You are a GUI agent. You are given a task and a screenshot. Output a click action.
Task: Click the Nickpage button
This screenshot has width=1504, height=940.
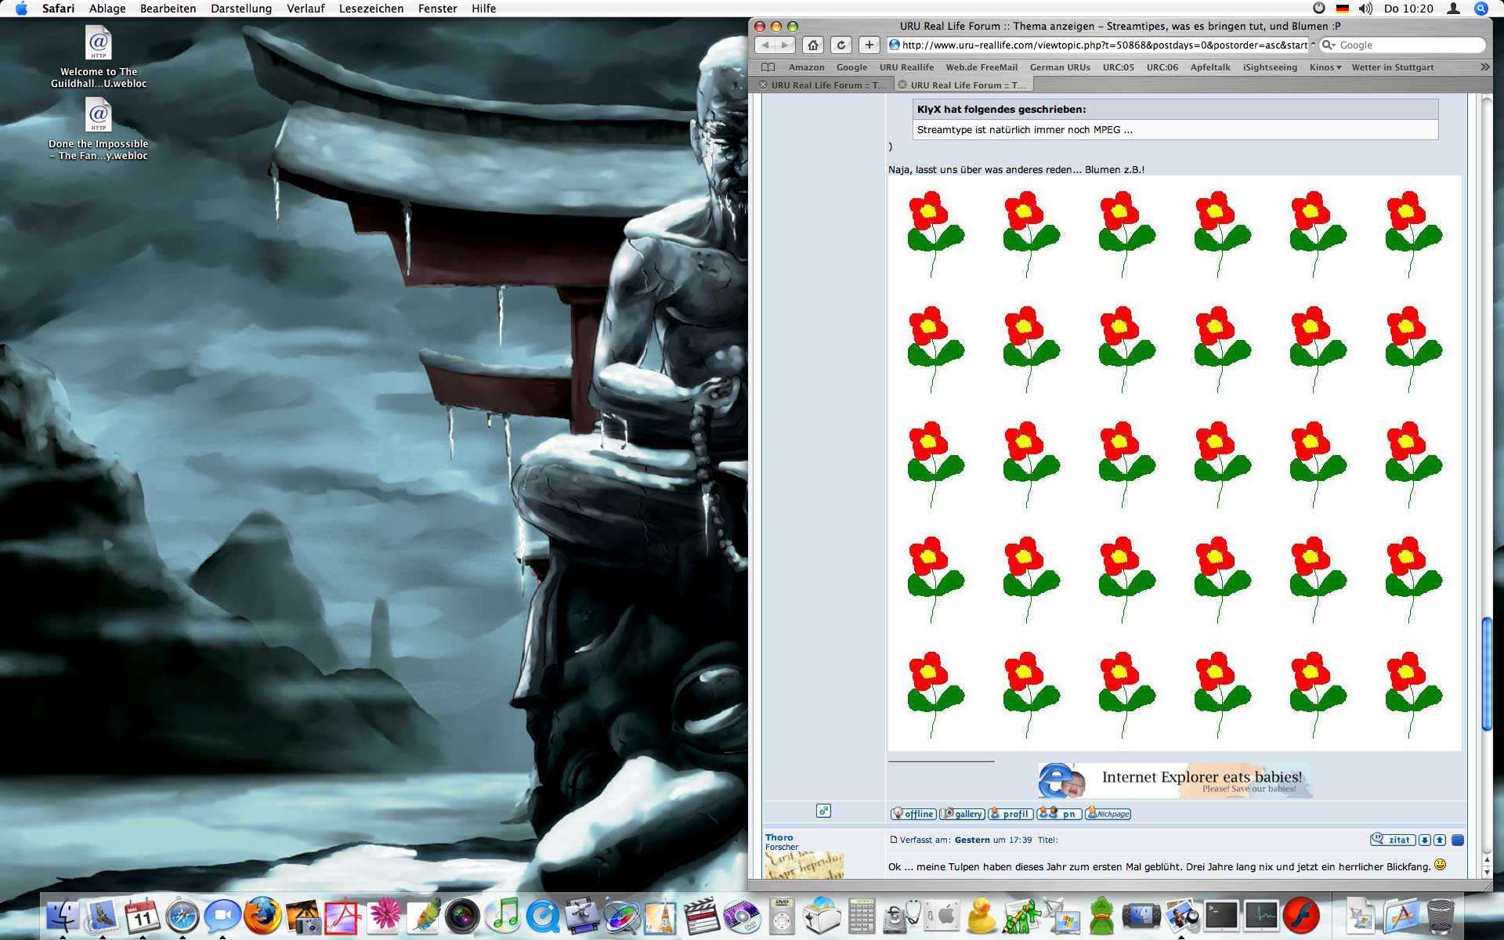coord(1108,814)
